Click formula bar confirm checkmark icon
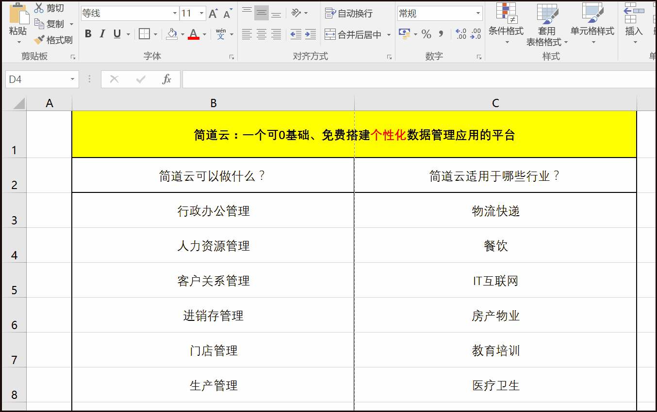 141,79
